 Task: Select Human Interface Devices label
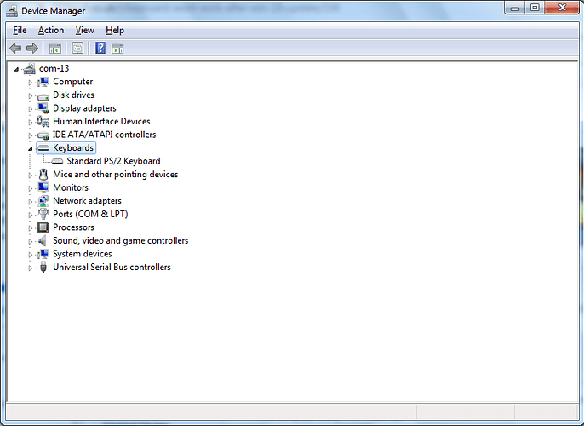(101, 122)
